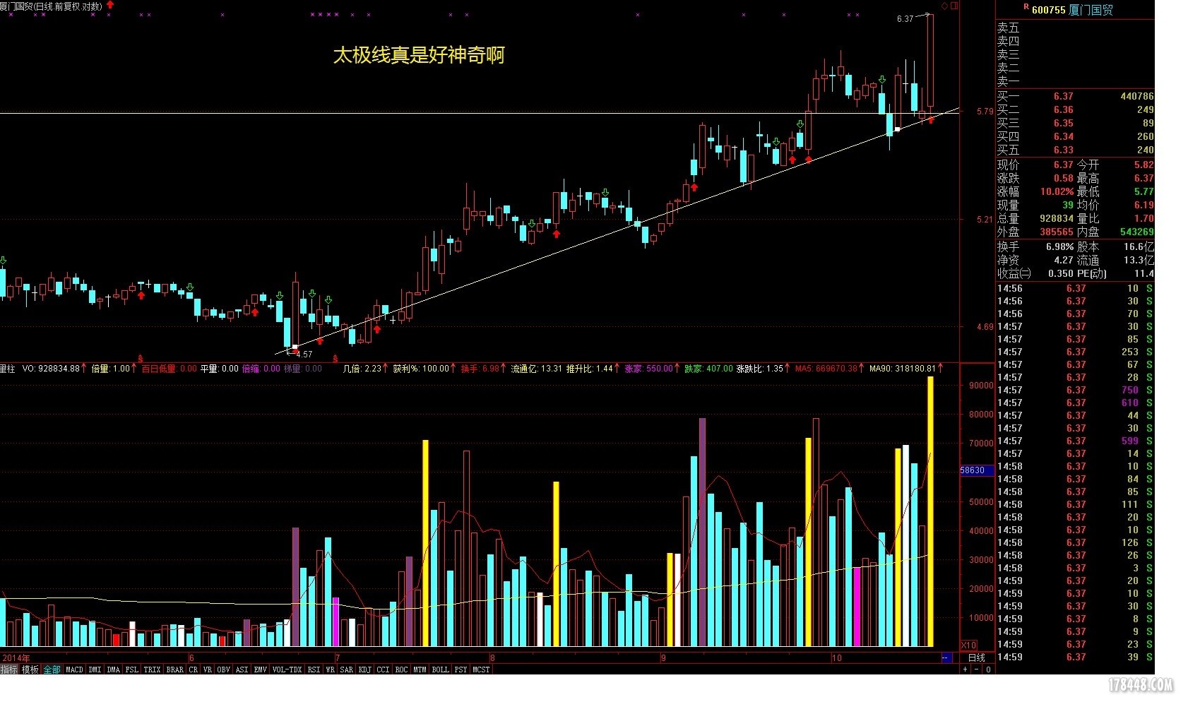
Task: Click the 2014年 date label on time axis
Action: point(16,658)
